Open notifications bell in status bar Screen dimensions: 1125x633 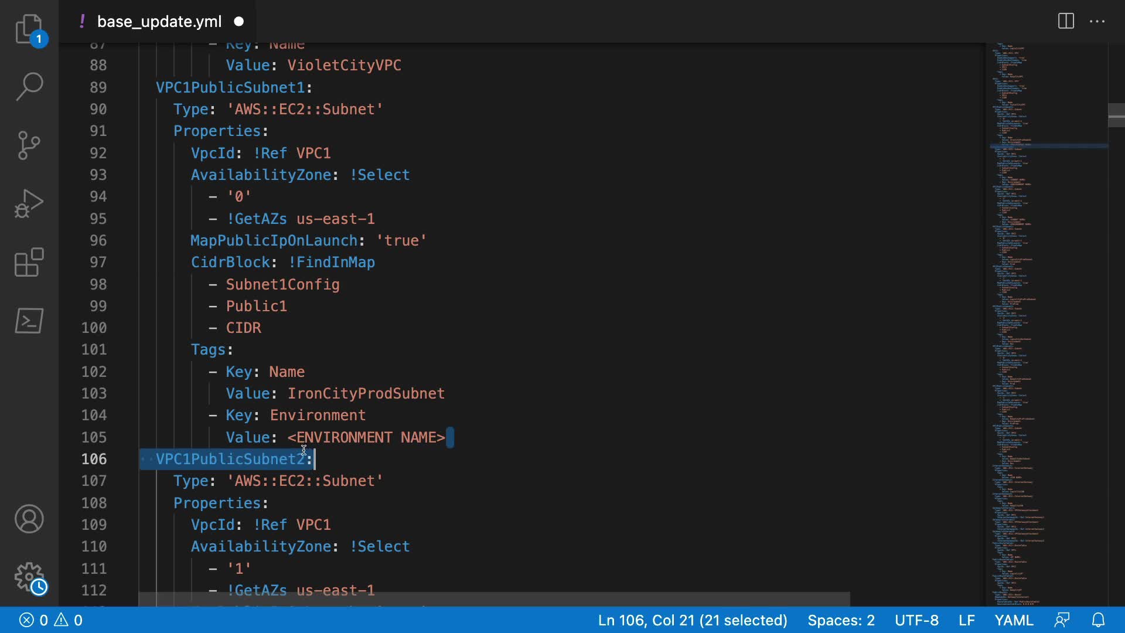click(x=1099, y=620)
